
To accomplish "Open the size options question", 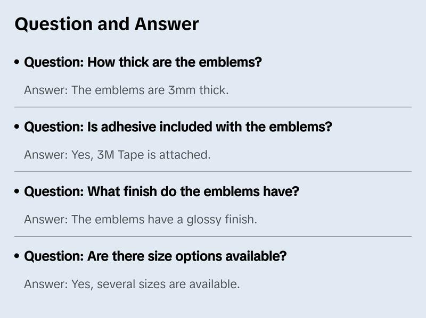I will click(155, 256).
